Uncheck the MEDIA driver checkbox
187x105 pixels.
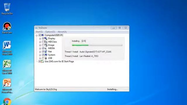click(43, 48)
